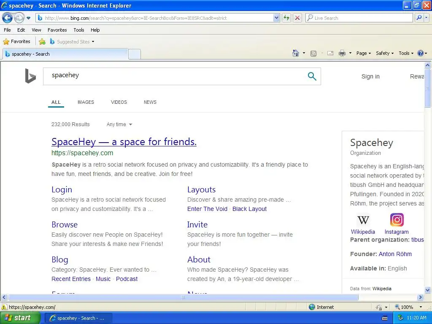The height and width of the screenshot is (324, 432).
Task: Click the Print icon
Action: (342, 53)
